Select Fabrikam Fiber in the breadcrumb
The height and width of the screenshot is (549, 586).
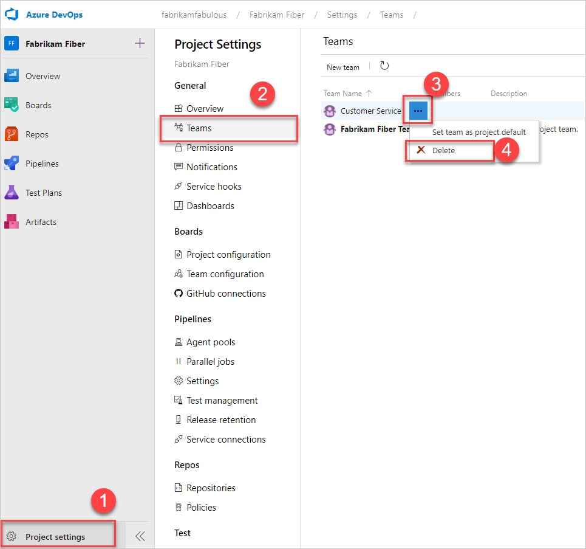(x=277, y=15)
